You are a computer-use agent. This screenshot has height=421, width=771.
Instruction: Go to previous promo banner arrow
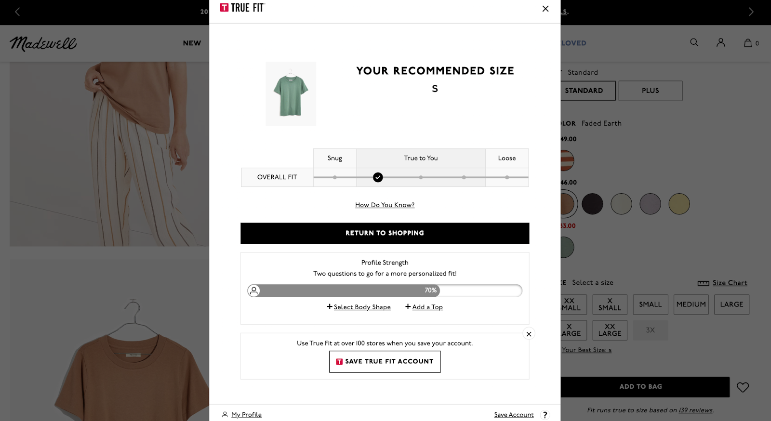click(17, 12)
